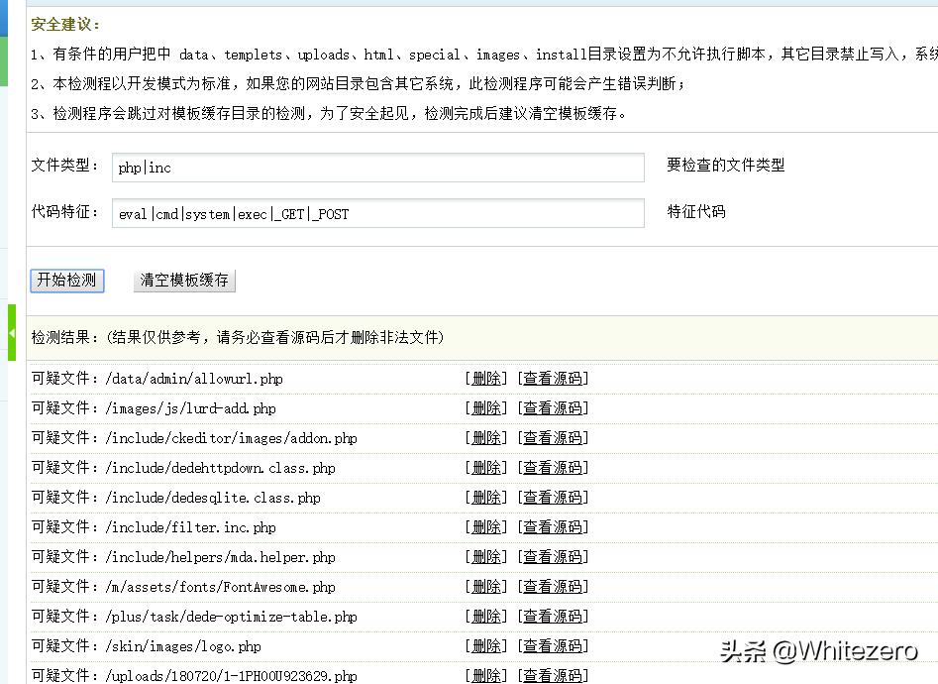The width and height of the screenshot is (938, 684).
Task: Click the 开始检测 button to start scanning
Action: click(66, 281)
